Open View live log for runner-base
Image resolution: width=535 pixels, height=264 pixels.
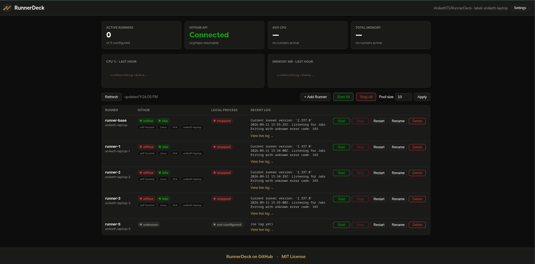click(x=262, y=136)
